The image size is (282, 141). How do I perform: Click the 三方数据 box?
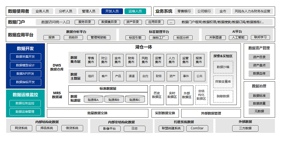(x=245, y=128)
